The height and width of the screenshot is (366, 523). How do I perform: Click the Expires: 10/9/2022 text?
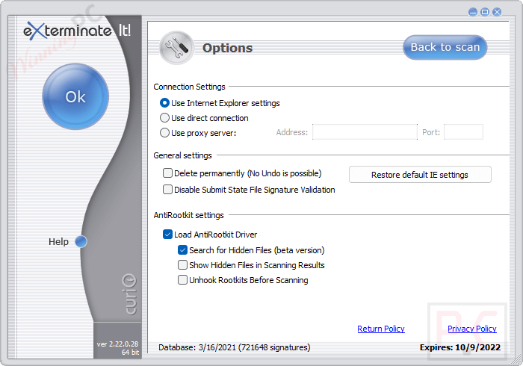pos(460,347)
